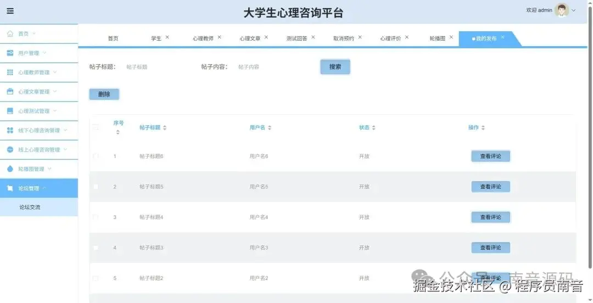Image resolution: width=593 pixels, height=303 pixels.
Task: Click the 线下心理咨询管理 sidebar icon
Action: (x=10, y=130)
